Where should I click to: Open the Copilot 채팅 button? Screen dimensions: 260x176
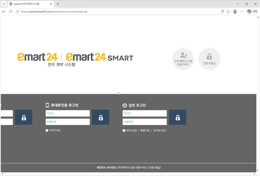click(x=252, y=11)
